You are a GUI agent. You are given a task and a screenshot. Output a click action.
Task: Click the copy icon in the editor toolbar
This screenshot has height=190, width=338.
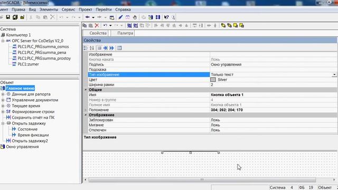84,25
